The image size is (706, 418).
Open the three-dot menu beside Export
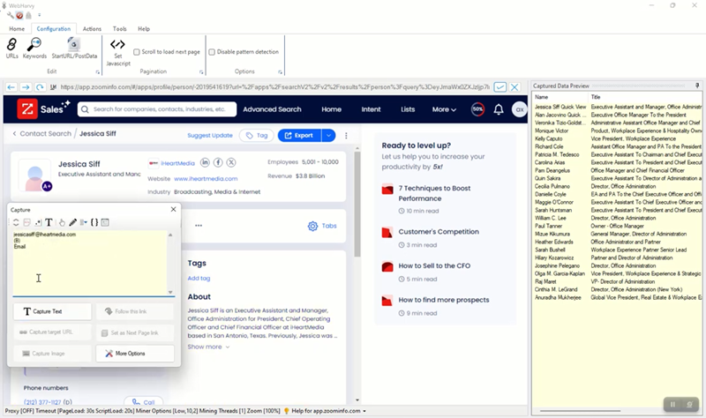tap(346, 136)
